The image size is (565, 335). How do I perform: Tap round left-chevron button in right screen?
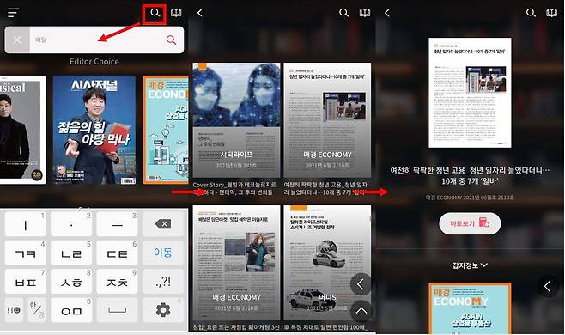pos(548,286)
